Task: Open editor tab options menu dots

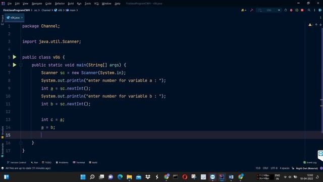Action: [x=320, y=18]
